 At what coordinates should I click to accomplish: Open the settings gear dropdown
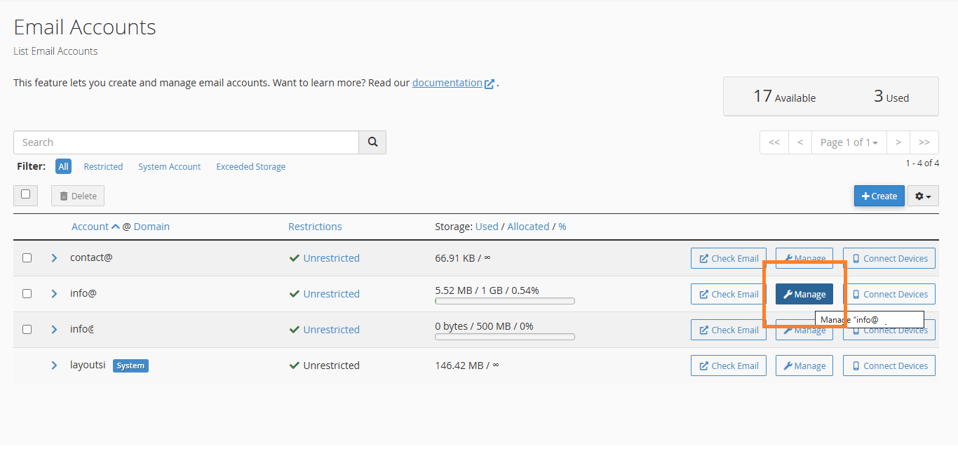tap(923, 196)
